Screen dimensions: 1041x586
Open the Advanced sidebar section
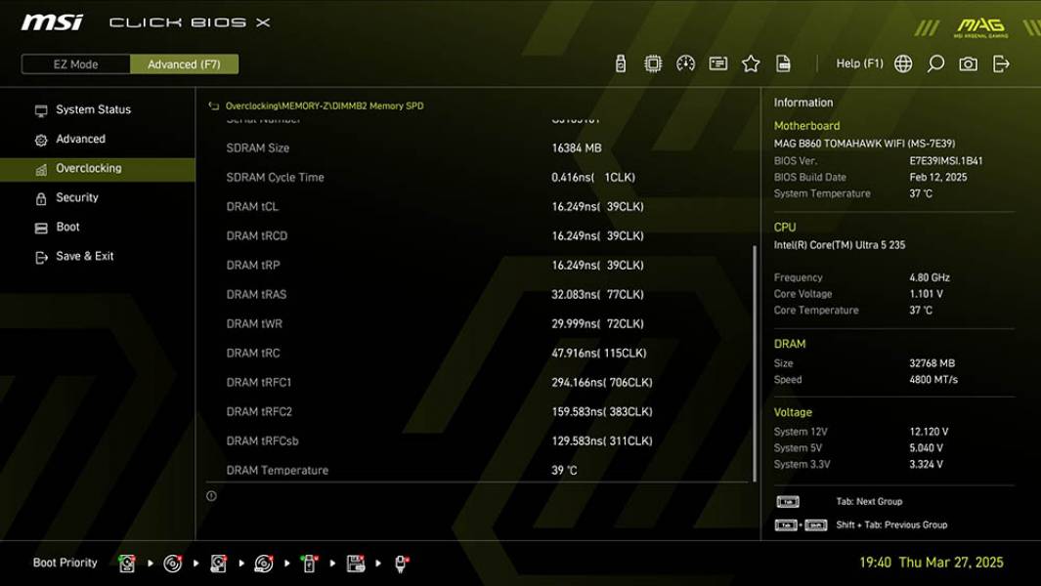(98, 139)
